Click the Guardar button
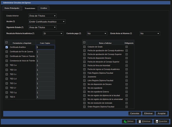172x127 pixels. coord(161,121)
